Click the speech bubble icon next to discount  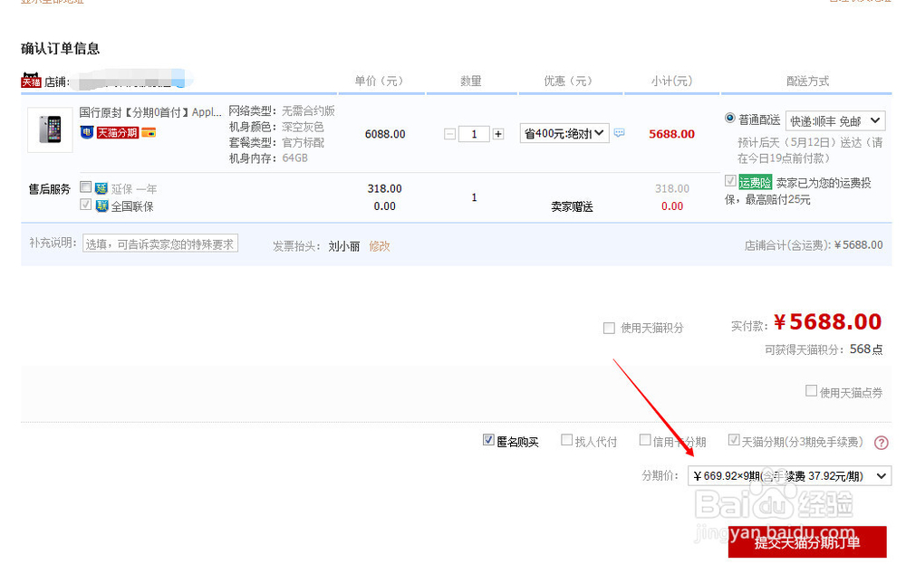point(619,133)
